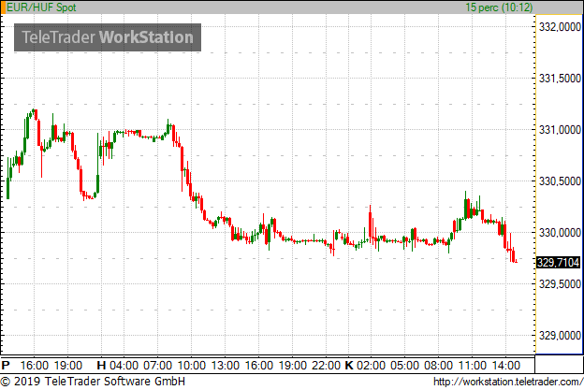
Task: Click the 329,5000 price axis label
Action: click(x=561, y=284)
